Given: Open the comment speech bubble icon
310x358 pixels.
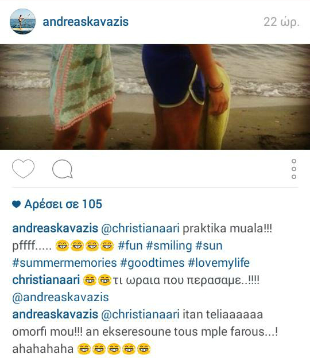Looking at the screenshot, I should 63,169.
